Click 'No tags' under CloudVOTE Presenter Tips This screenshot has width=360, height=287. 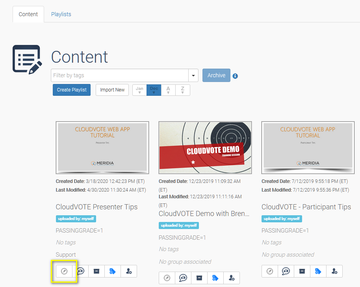click(66, 242)
